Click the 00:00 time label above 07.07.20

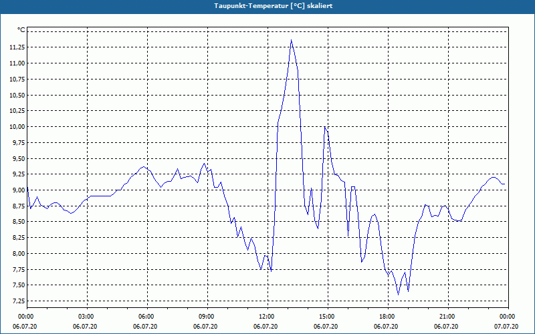(x=508, y=317)
